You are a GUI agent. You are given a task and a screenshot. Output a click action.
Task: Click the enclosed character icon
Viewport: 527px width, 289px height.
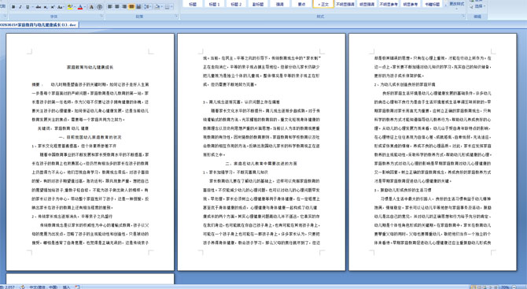click(99, 7)
